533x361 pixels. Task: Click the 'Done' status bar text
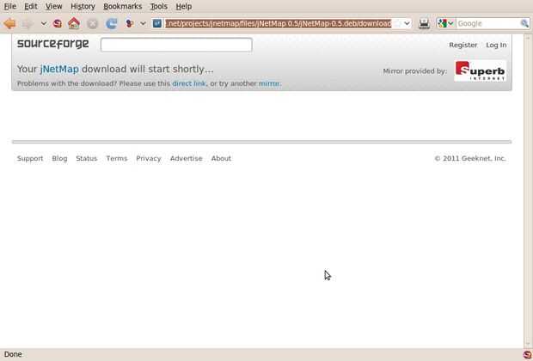[13, 354]
